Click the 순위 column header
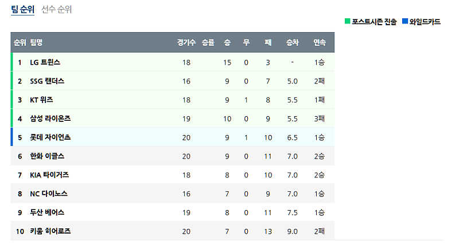The width and height of the screenshot is (459, 245). [20, 42]
